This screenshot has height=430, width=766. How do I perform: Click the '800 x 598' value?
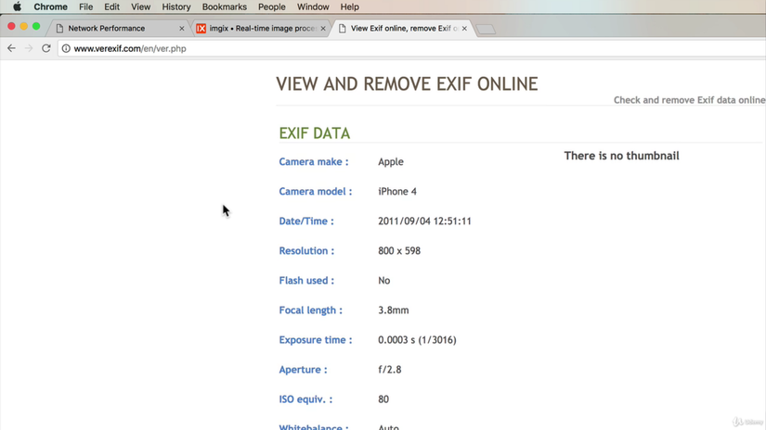tap(399, 250)
